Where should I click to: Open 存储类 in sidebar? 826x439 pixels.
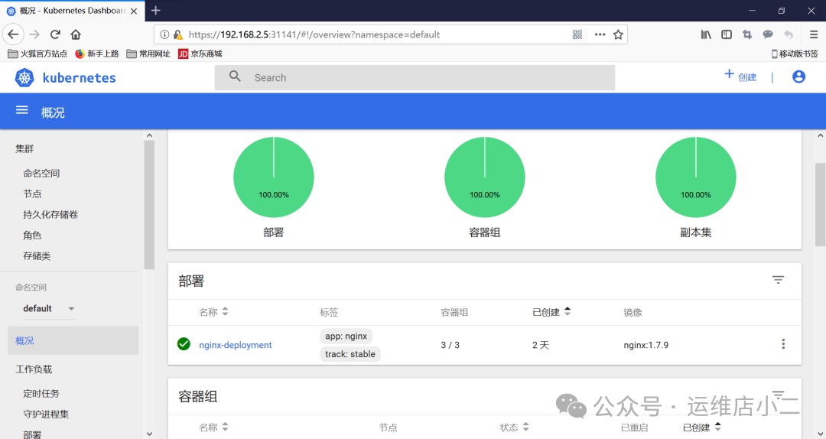tap(37, 255)
